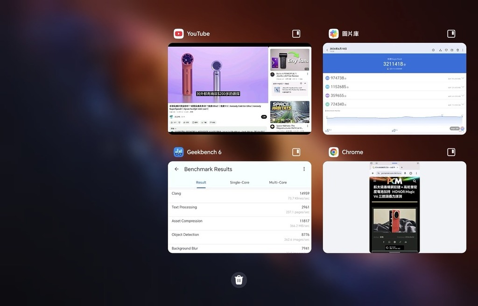Click the HONOR Magic V6 article headline
Viewport: 478px width, 306px height.
[395, 192]
